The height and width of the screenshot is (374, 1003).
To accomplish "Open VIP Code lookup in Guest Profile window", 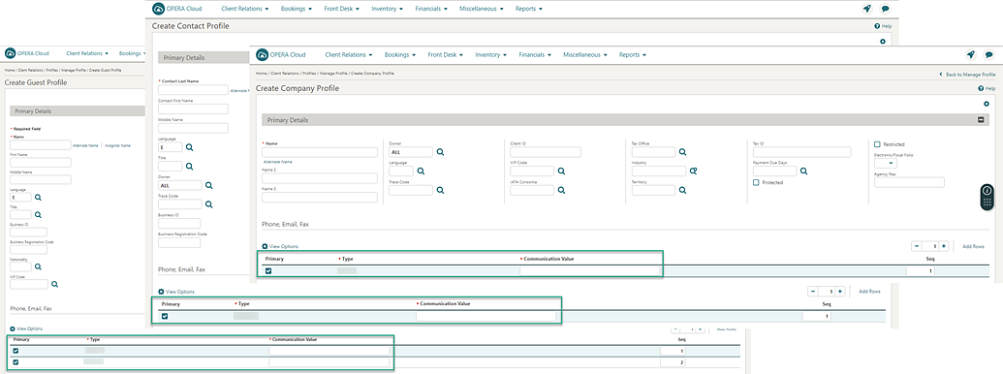I will pyautogui.click(x=54, y=284).
